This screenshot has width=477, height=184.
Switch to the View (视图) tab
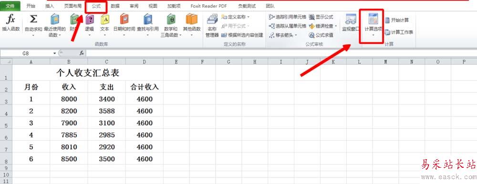point(153,6)
